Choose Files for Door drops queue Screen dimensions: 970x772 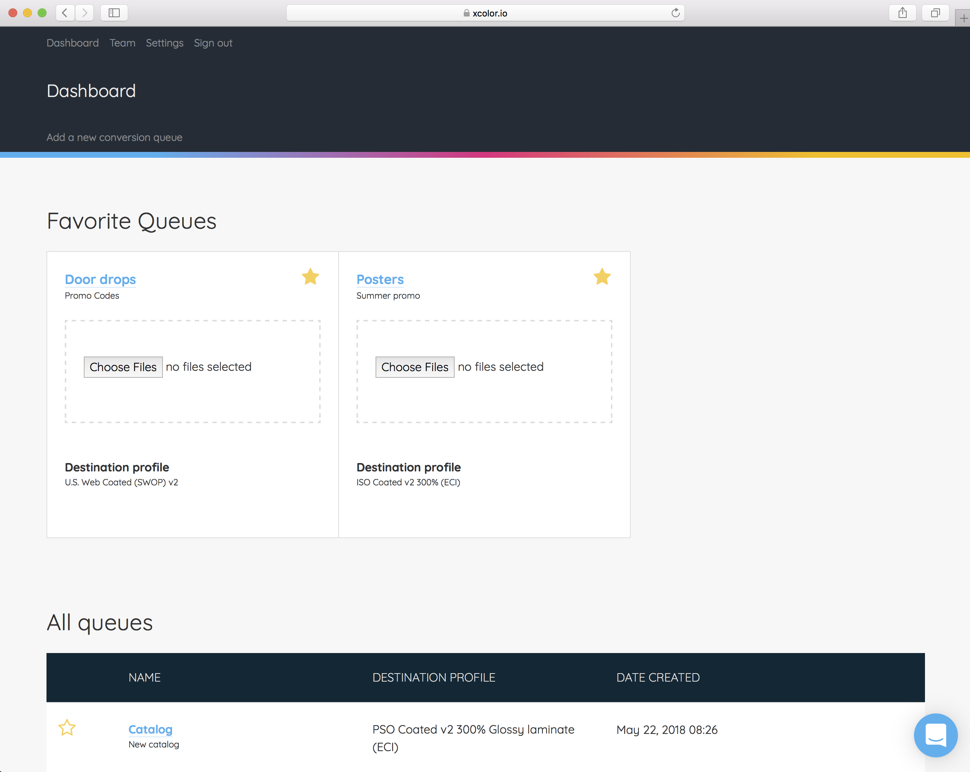tap(123, 367)
